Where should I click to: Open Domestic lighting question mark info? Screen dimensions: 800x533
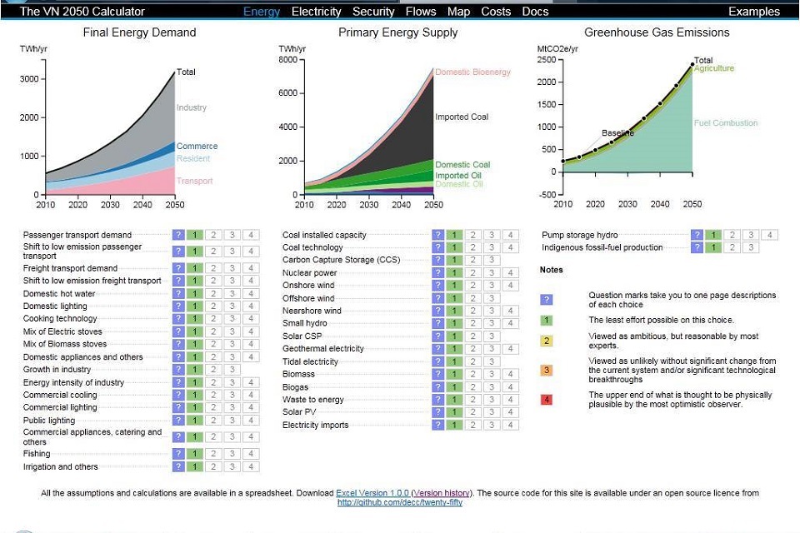(x=178, y=306)
